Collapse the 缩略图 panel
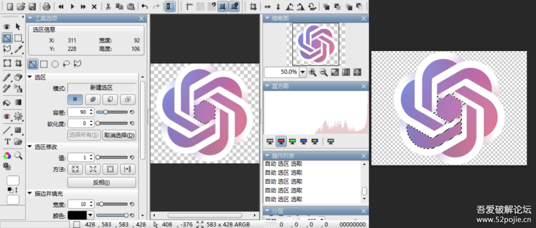Screen dimensions: 536x228 [267, 18]
